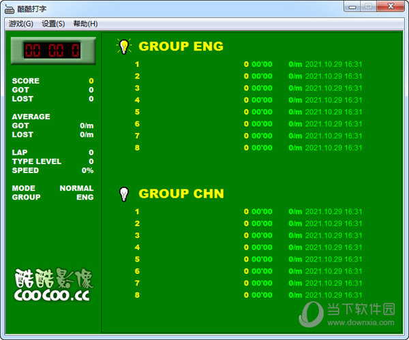
Task: Select the GROUP ENG leaderboard heading
Action: (181, 46)
